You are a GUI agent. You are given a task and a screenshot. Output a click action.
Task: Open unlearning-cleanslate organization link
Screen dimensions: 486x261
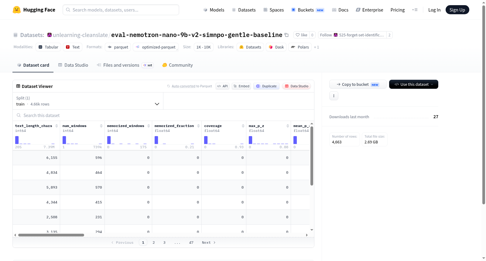coord(80,35)
